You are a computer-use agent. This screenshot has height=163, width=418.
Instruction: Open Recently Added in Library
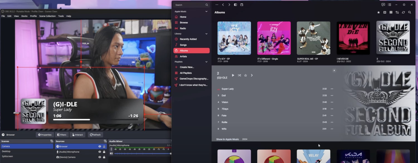[x=191, y=39]
